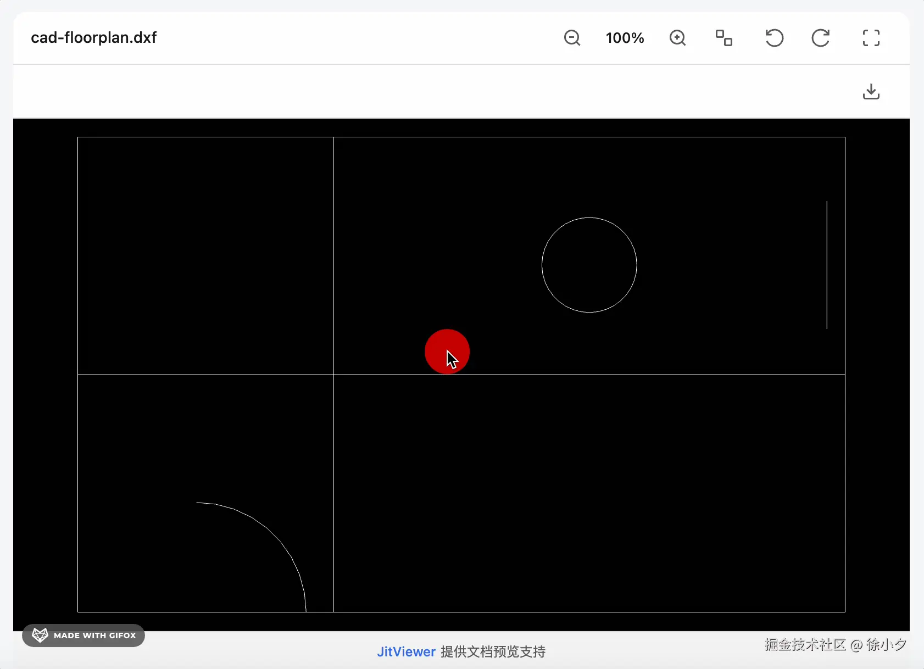The image size is (924, 669).
Task: Click the zoom in magnifier with plus sign
Action: tap(677, 37)
